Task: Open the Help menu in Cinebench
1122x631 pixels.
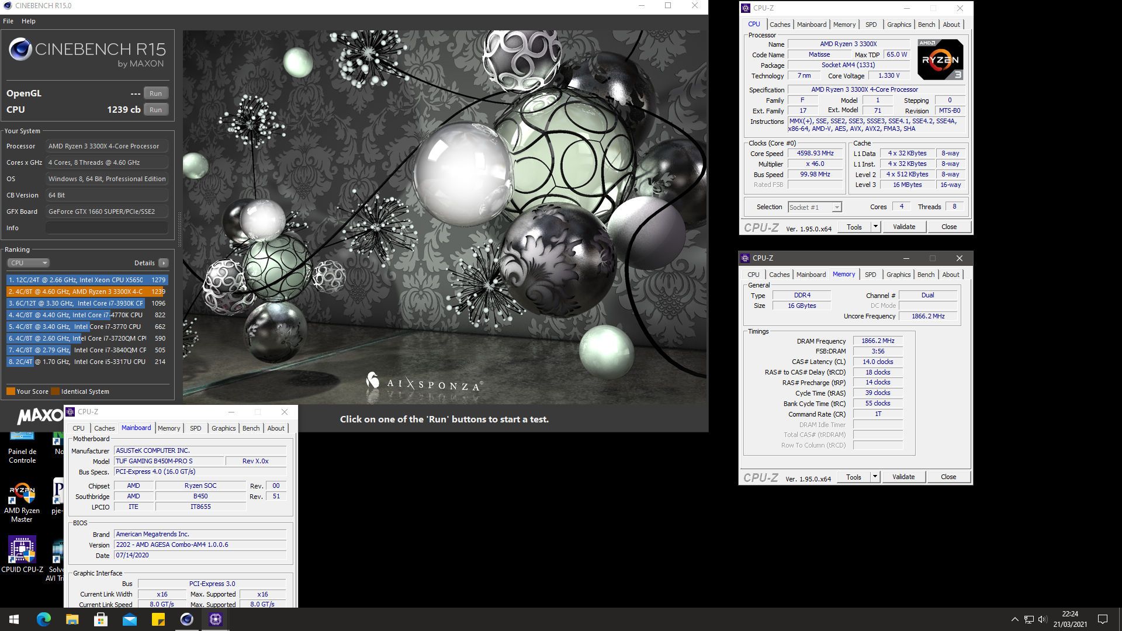Action: point(29,21)
